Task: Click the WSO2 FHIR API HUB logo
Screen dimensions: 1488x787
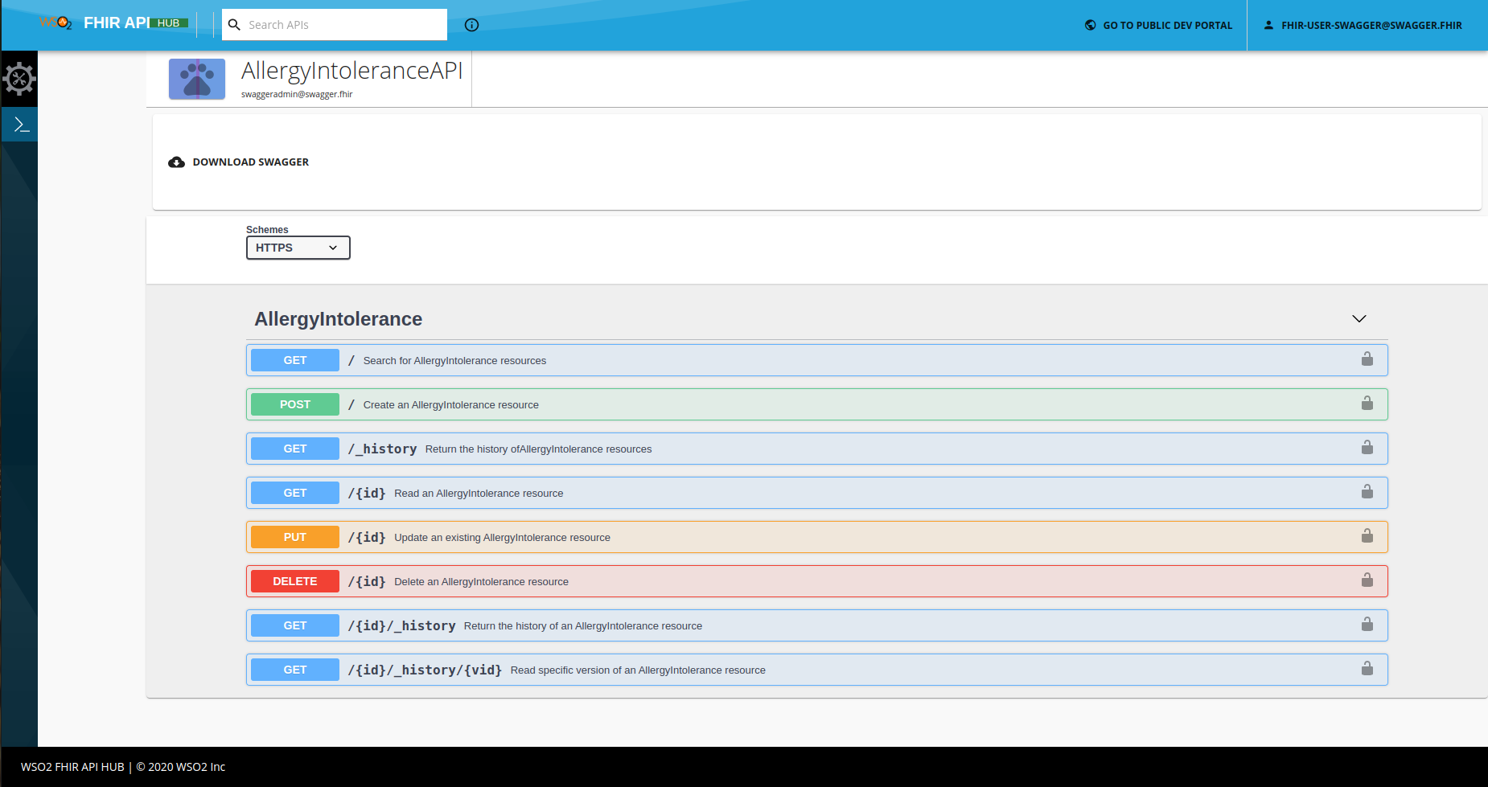Action: click(113, 23)
